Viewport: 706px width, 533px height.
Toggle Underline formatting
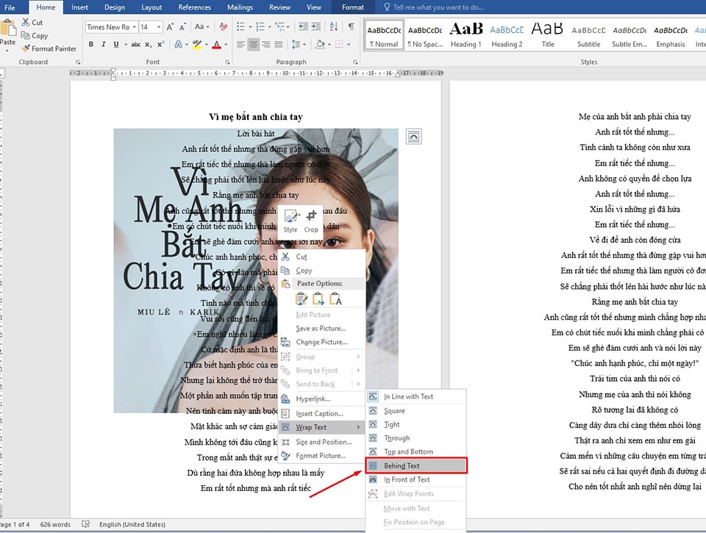(116, 44)
